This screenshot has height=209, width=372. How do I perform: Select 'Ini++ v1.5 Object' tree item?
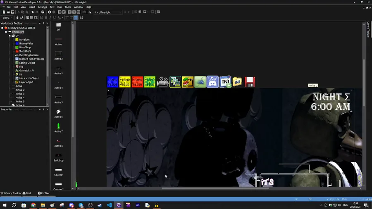coord(29,78)
